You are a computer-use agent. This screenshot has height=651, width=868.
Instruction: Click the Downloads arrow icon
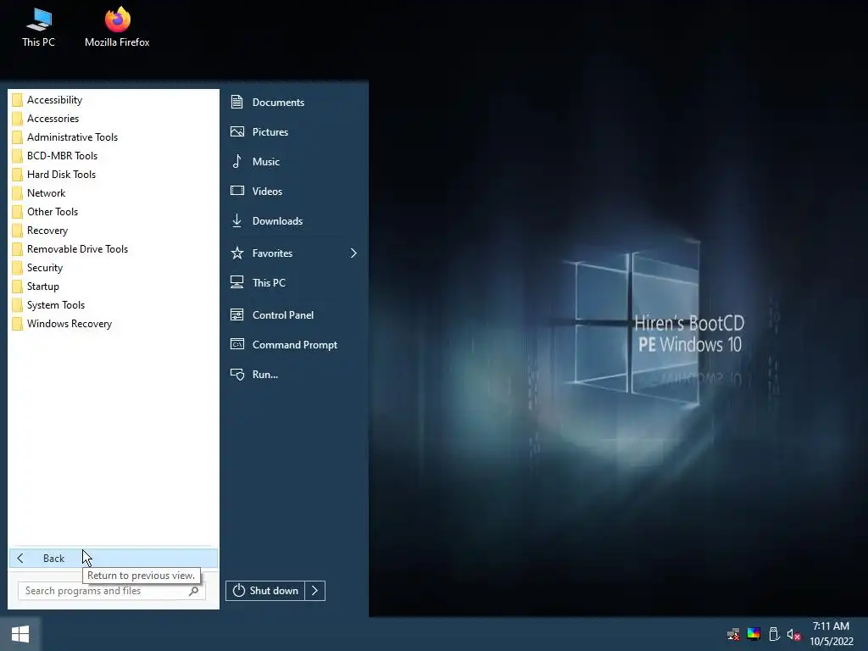(x=237, y=220)
